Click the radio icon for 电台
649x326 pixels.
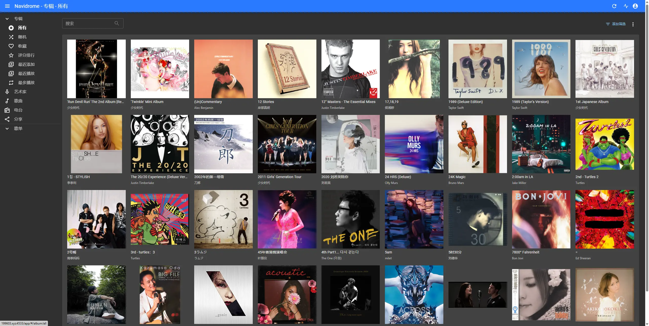pos(7,110)
